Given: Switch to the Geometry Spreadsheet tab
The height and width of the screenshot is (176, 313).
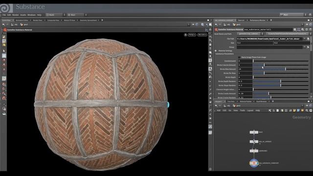Looking at the screenshot, I should [88, 21].
